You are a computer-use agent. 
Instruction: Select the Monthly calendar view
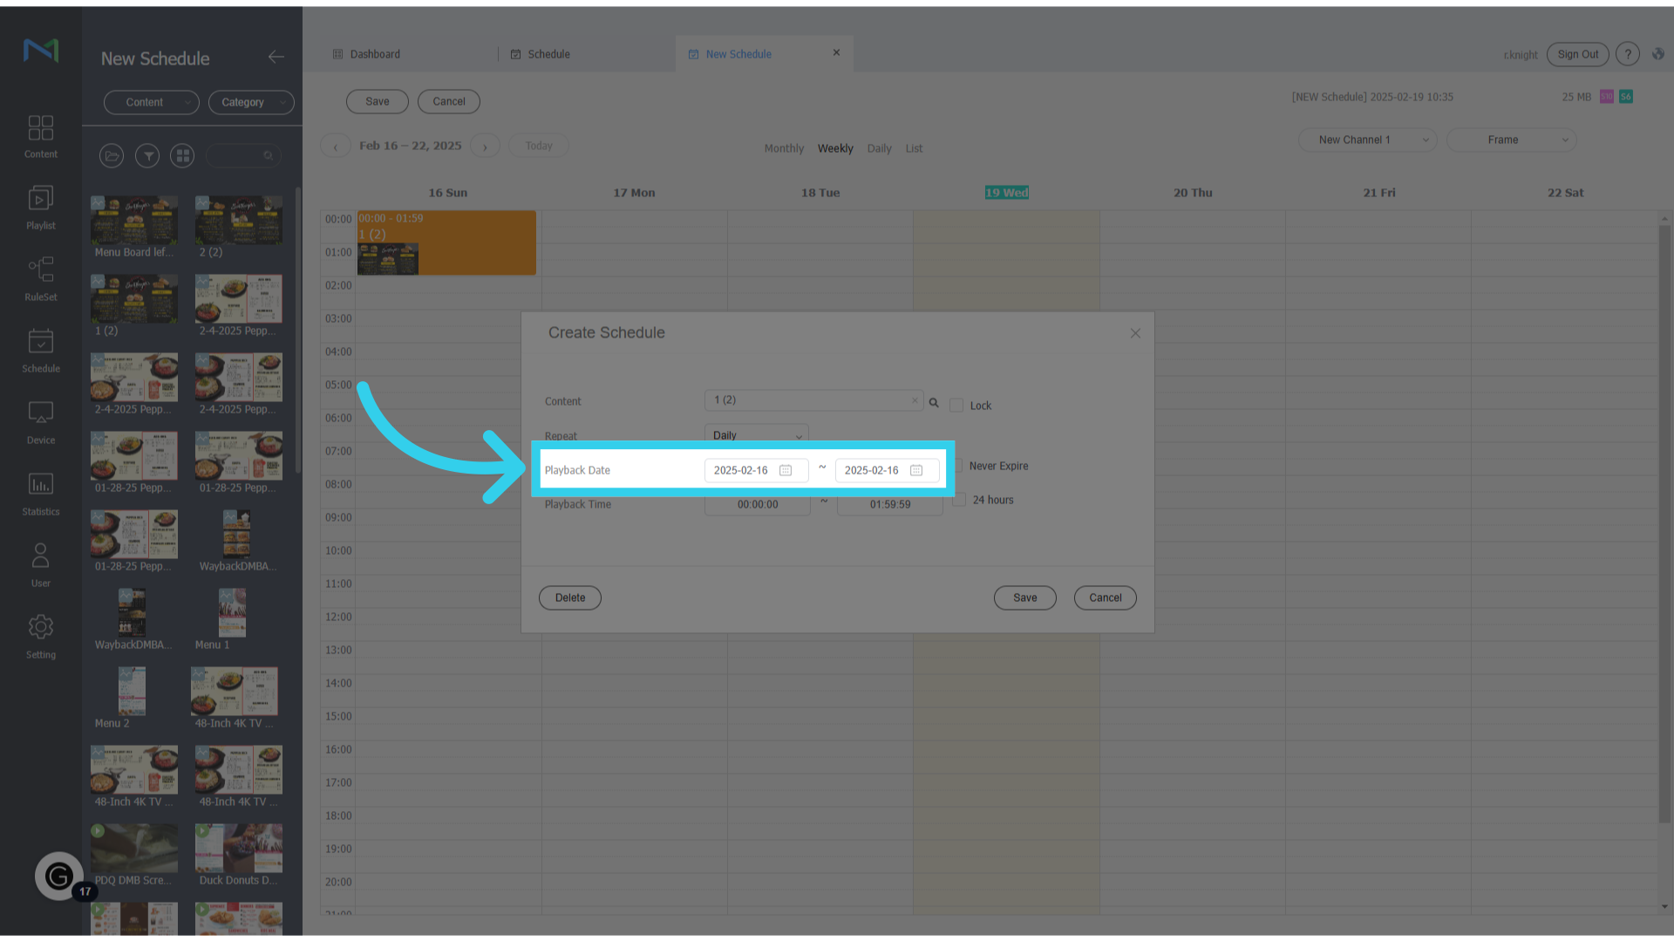[x=783, y=148]
